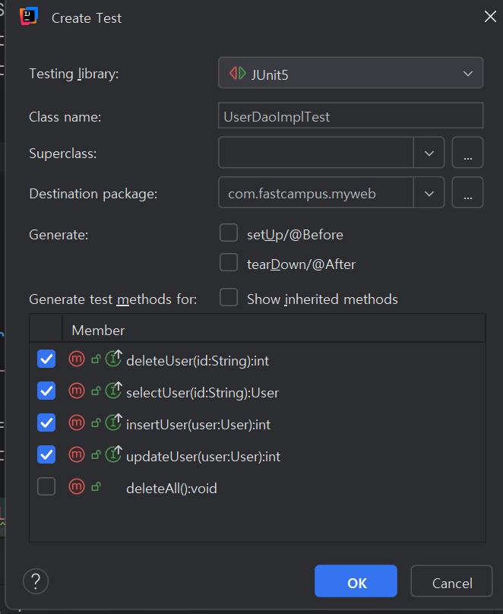Check Show inherited methods

pyautogui.click(x=229, y=297)
